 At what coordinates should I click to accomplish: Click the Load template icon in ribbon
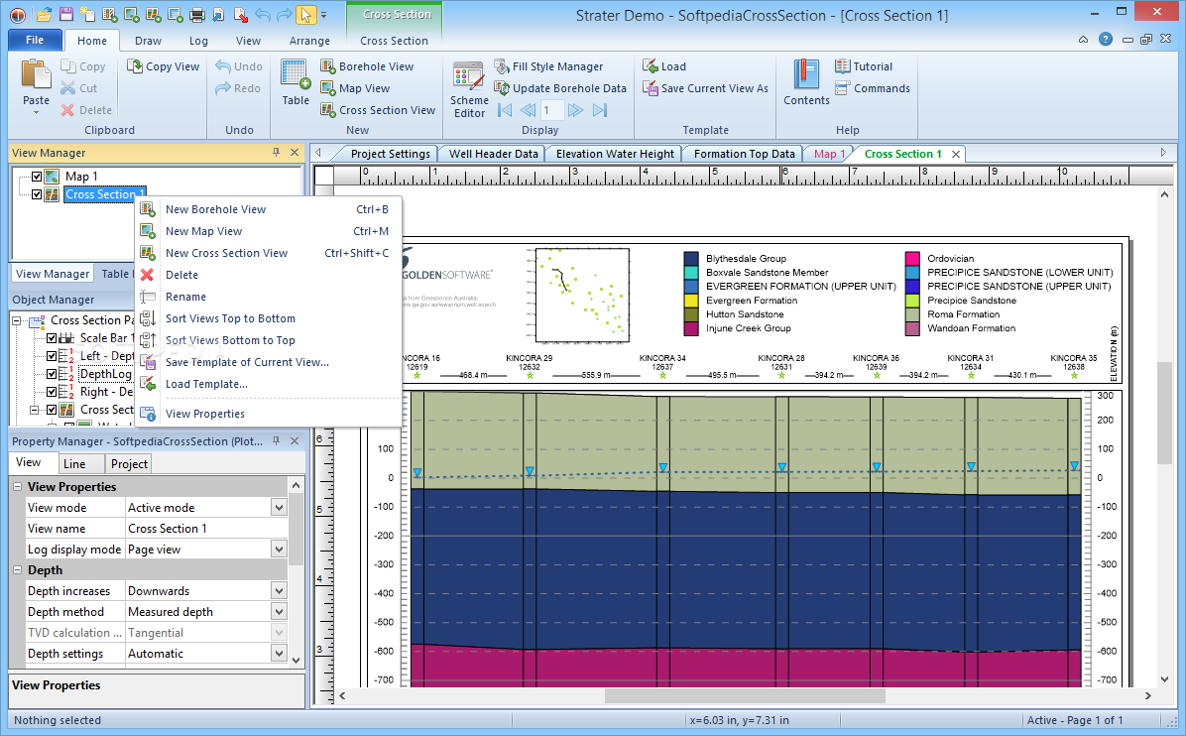coord(650,66)
